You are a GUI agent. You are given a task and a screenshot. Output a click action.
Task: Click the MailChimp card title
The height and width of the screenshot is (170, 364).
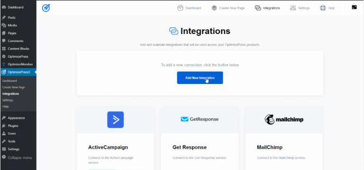click(x=270, y=147)
